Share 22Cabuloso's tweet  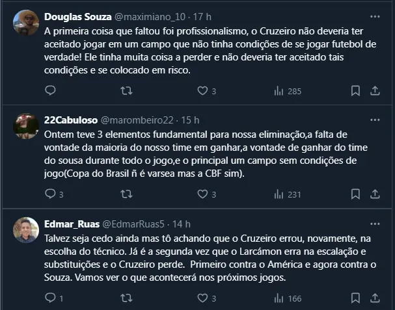tap(375, 194)
